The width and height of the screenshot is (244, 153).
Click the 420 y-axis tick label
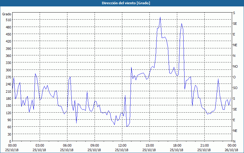9,41
